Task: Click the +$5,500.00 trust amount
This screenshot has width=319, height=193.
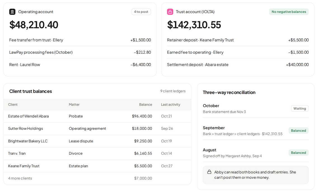Action: (299, 40)
